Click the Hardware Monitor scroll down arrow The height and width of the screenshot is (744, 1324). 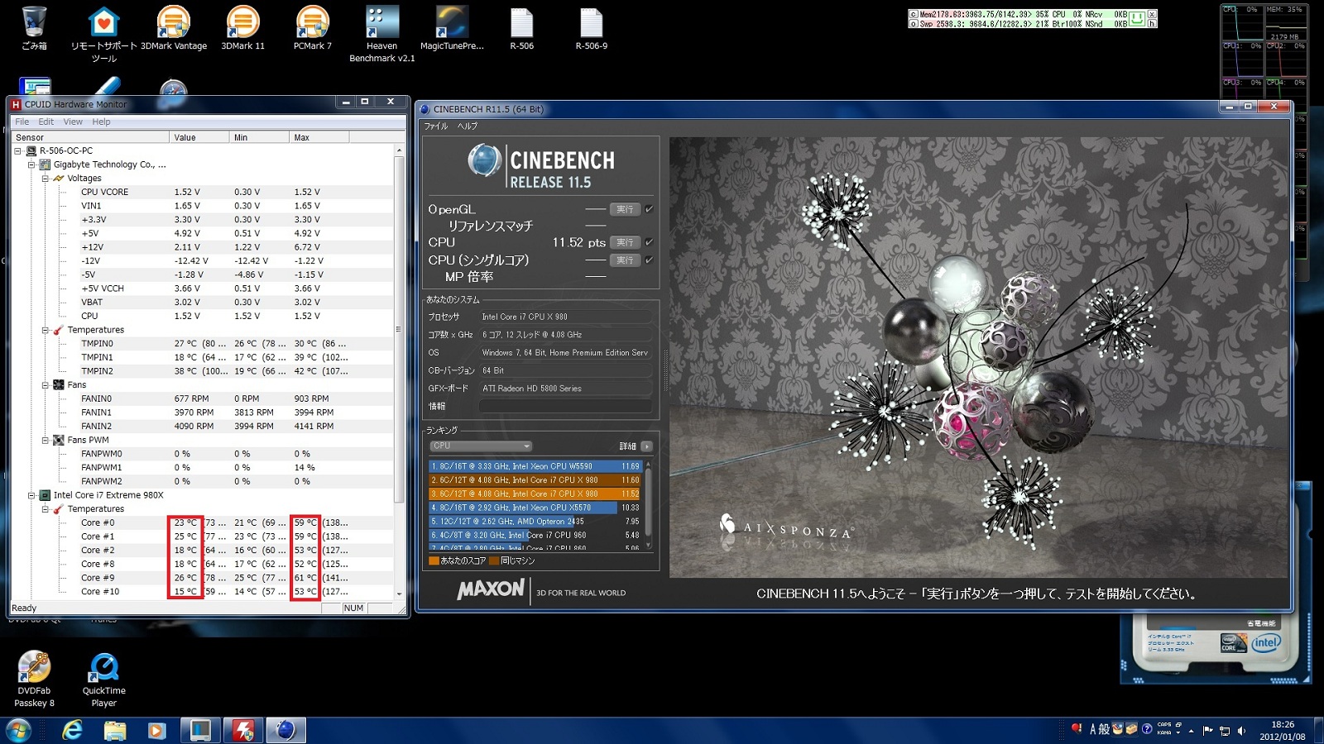tap(399, 594)
